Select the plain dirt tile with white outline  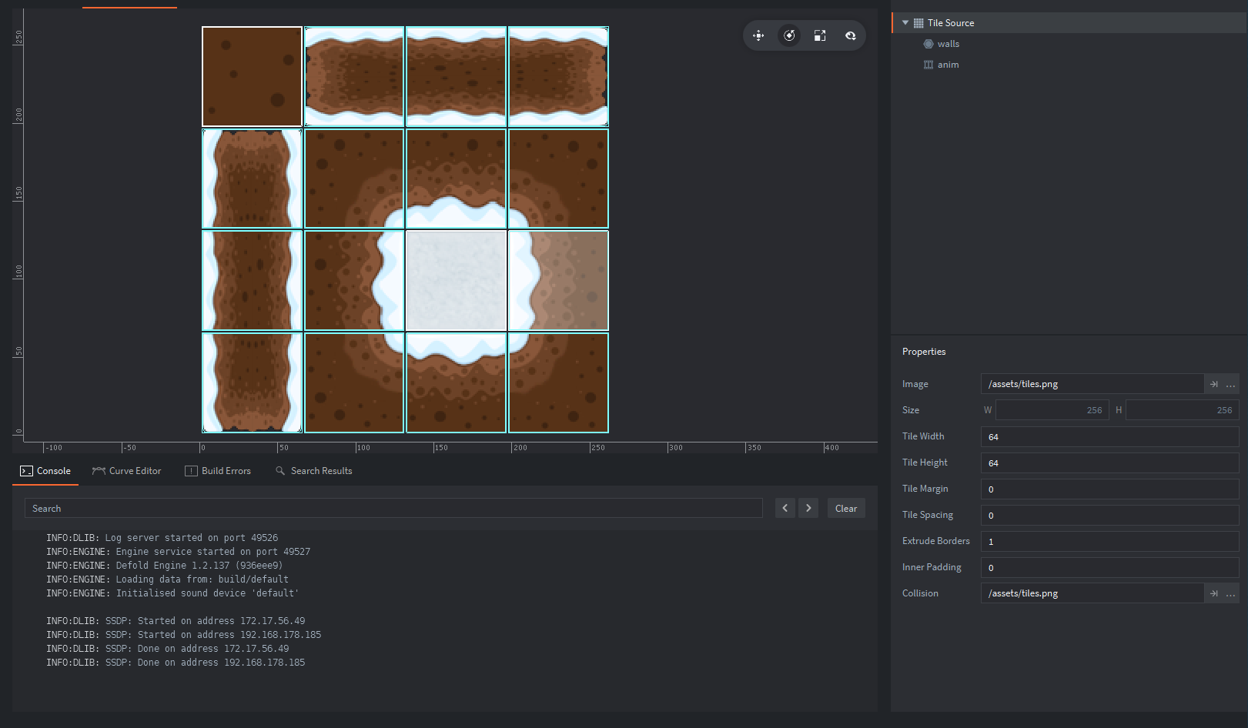[x=253, y=76]
